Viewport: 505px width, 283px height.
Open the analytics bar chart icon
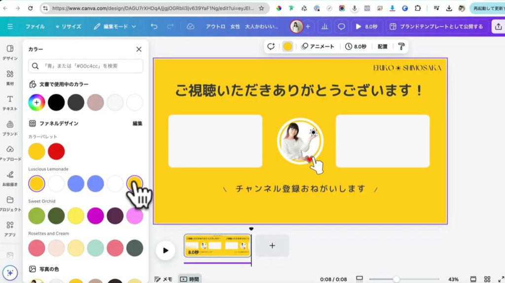325,27
